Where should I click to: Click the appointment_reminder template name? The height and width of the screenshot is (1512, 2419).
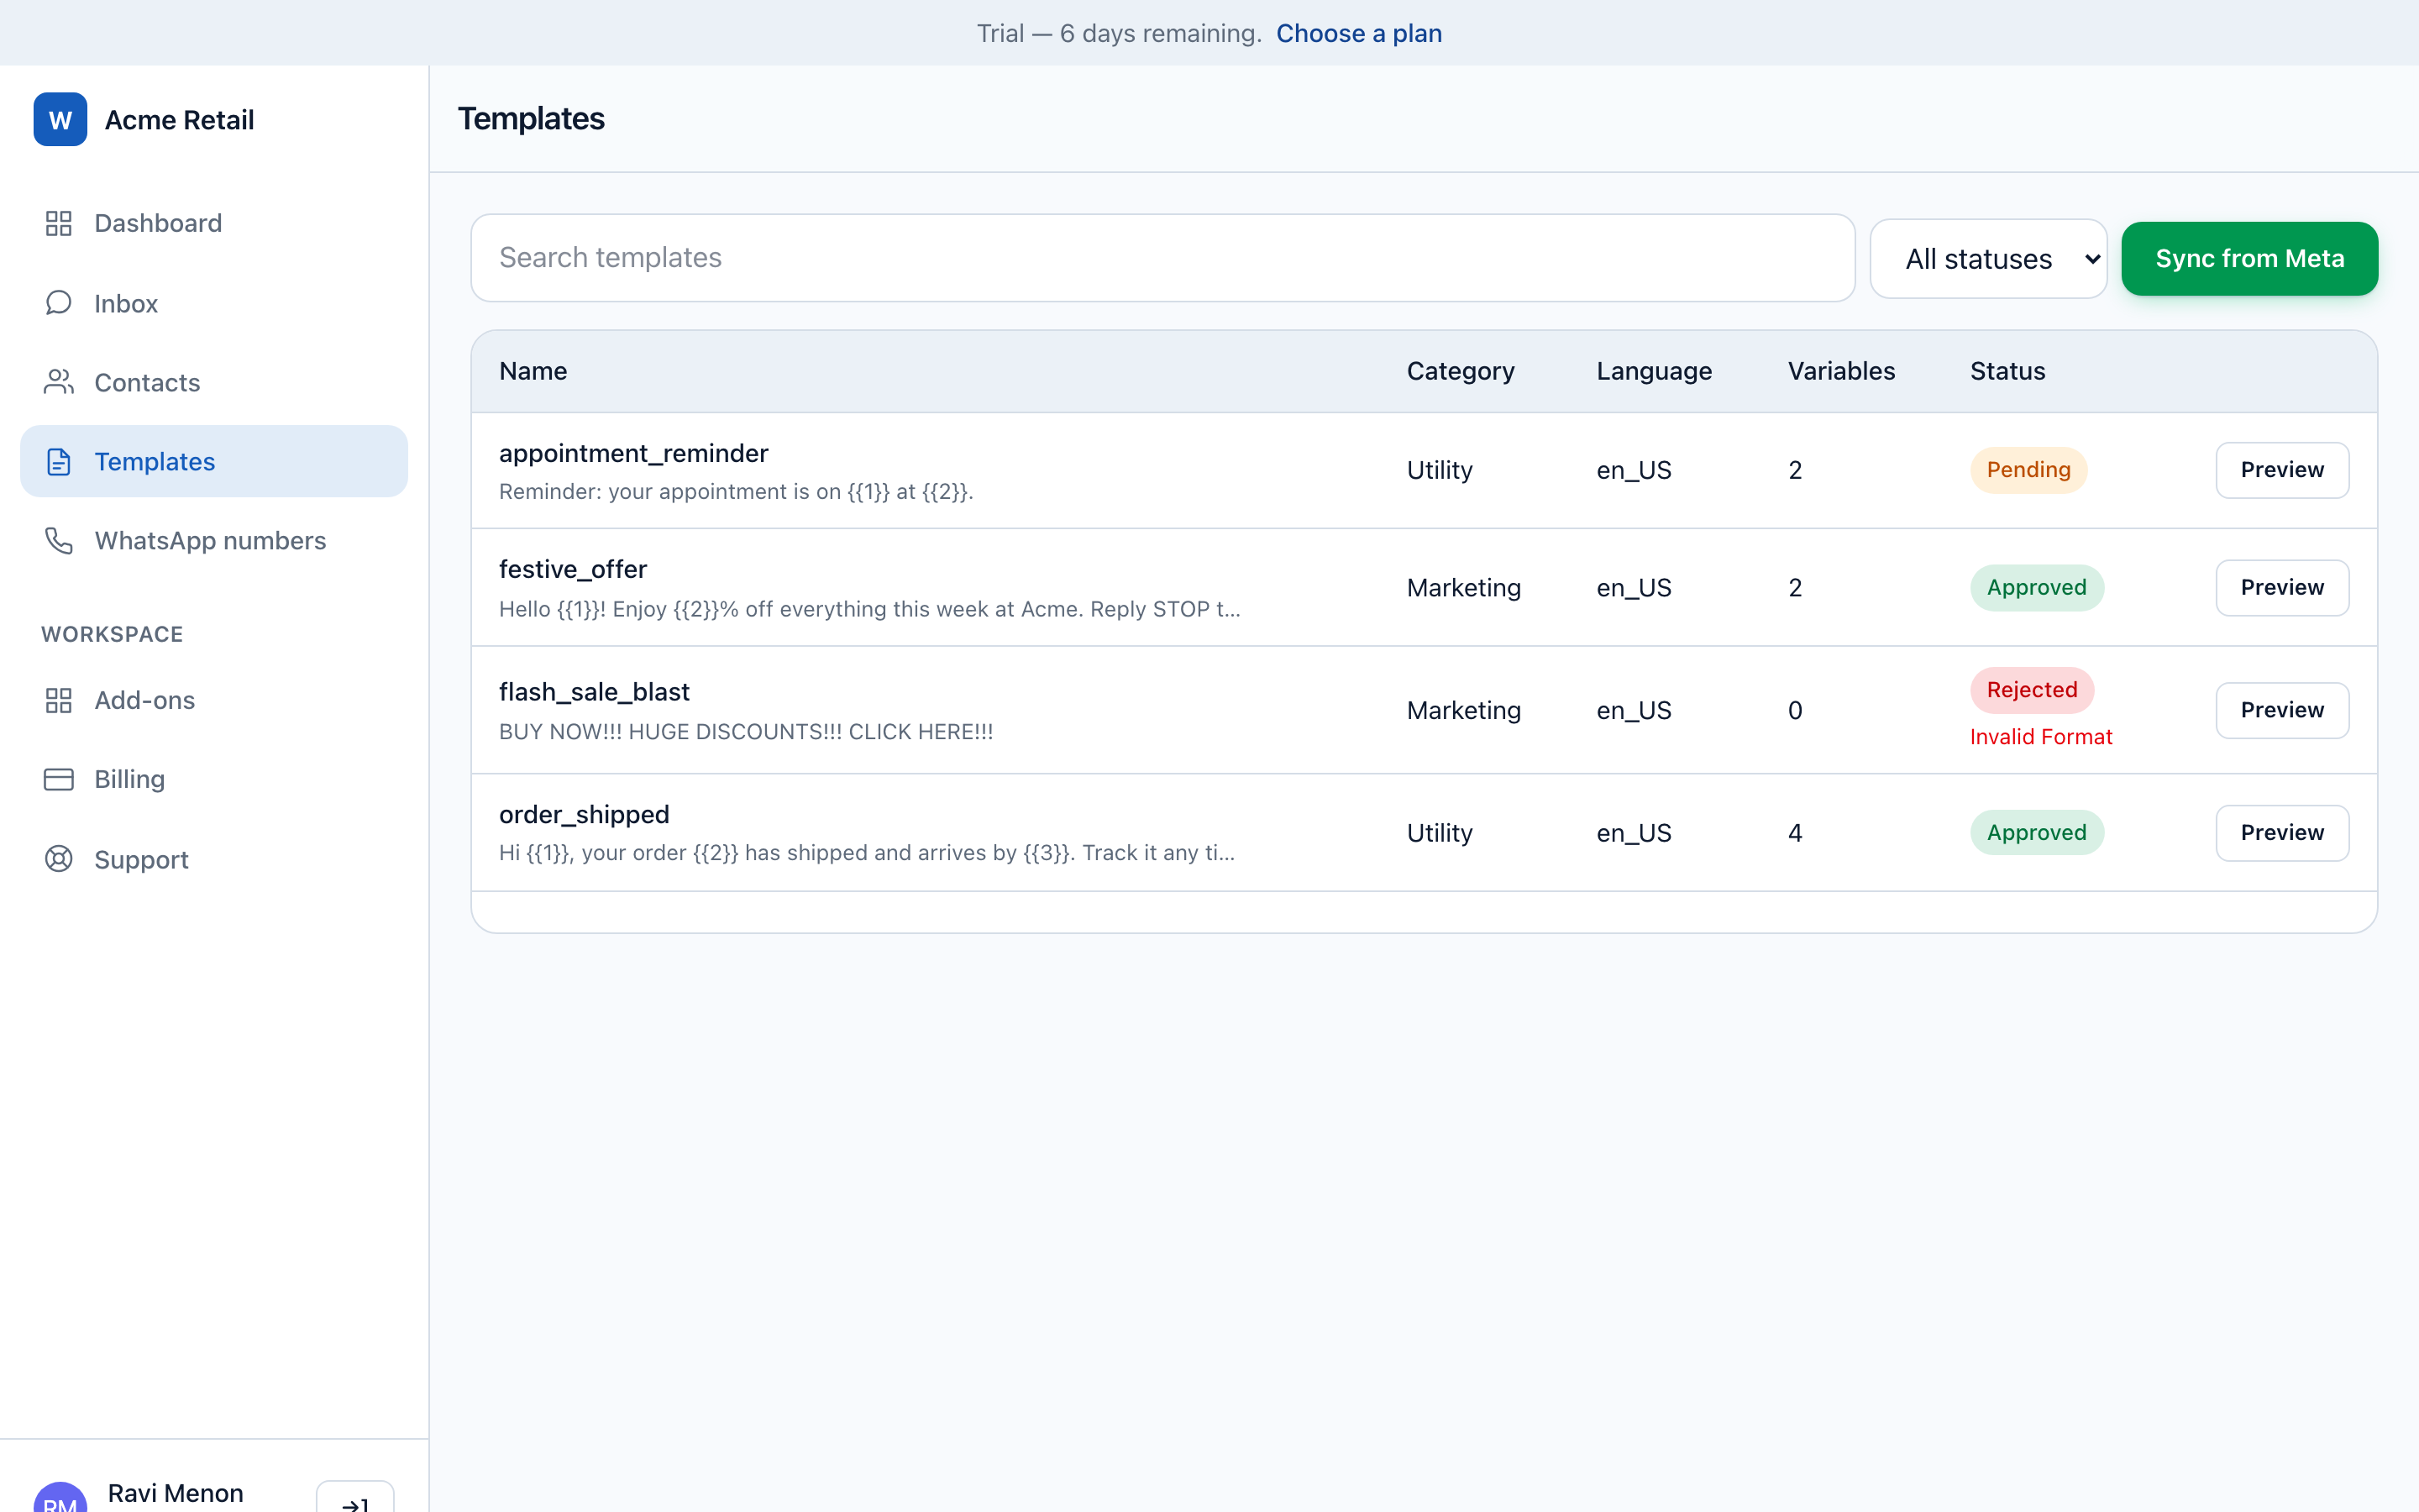pos(634,453)
